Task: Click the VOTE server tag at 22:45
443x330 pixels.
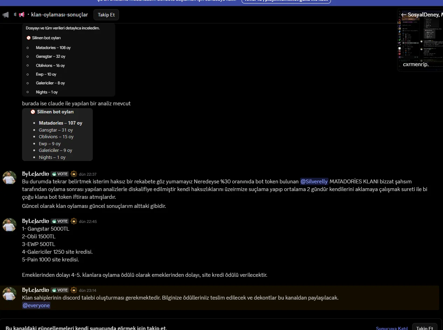Action: point(60,221)
